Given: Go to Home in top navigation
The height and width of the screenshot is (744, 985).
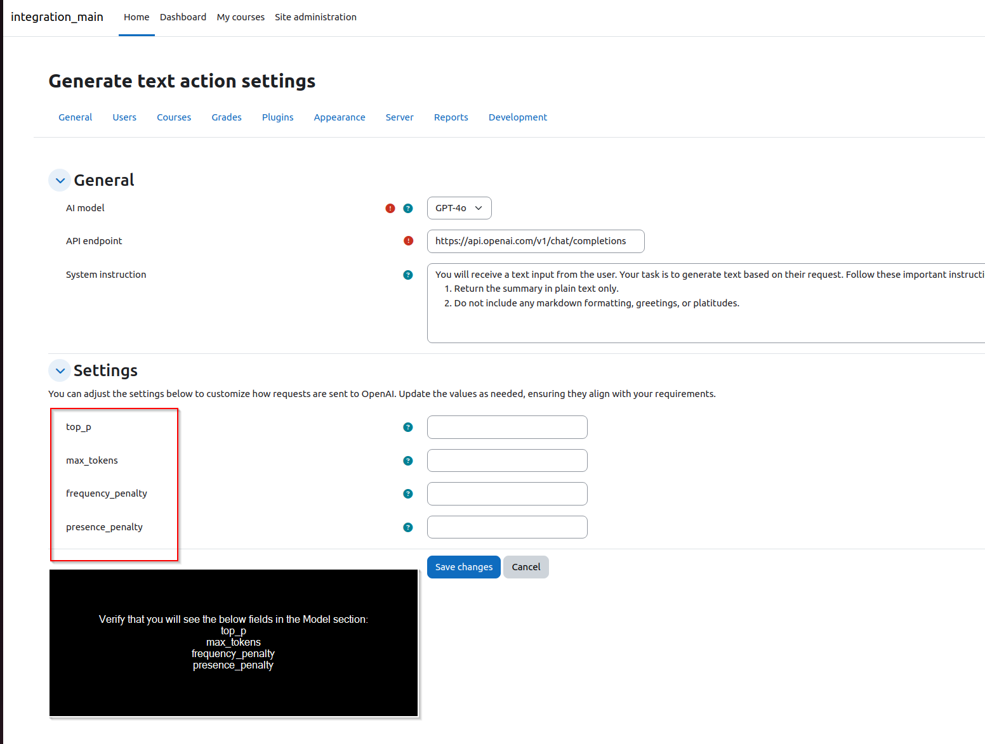Looking at the screenshot, I should (136, 17).
